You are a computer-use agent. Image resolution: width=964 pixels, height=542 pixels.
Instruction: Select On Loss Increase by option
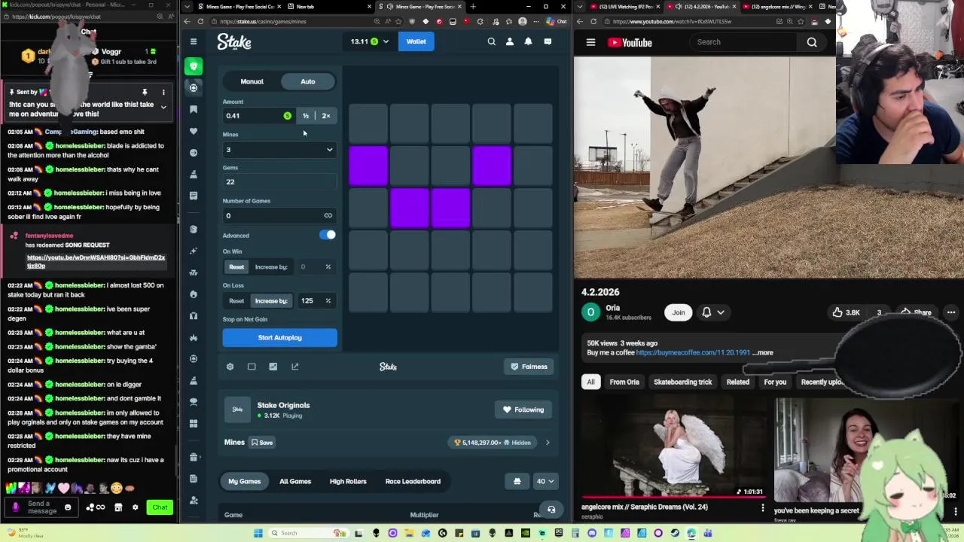[x=271, y=300]
